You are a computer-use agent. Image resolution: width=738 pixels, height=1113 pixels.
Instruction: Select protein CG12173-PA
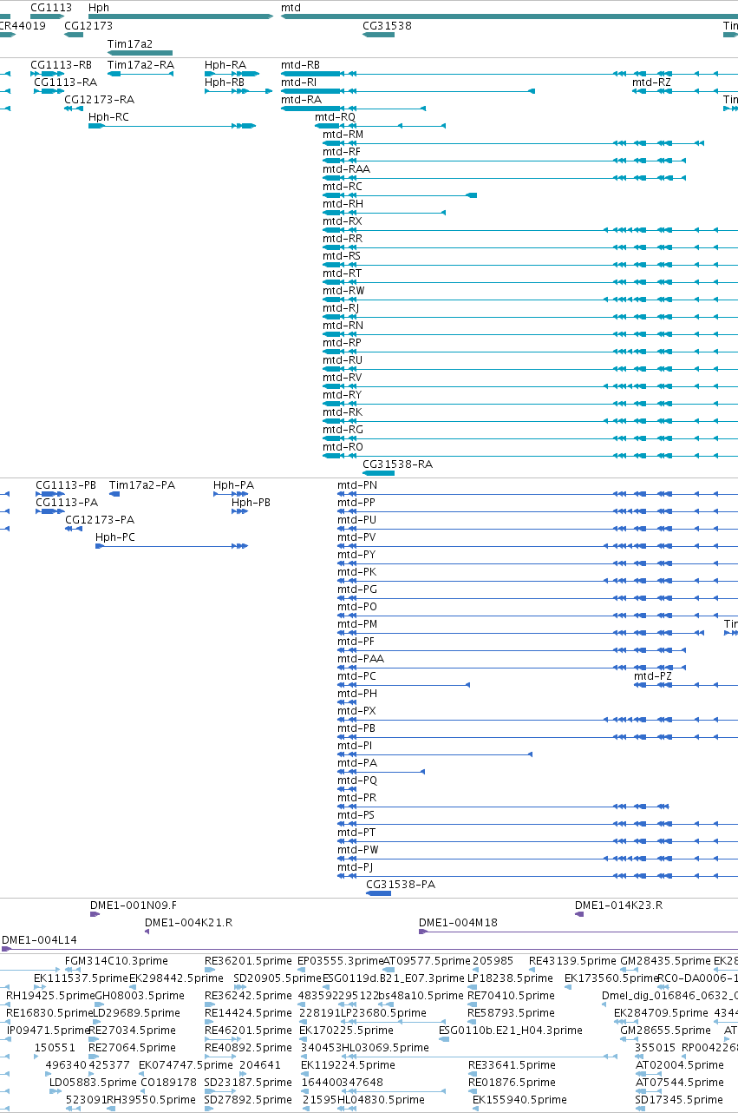(100, 520)
